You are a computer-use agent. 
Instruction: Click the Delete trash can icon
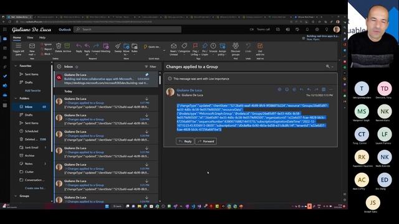click(x=59, y=45)
